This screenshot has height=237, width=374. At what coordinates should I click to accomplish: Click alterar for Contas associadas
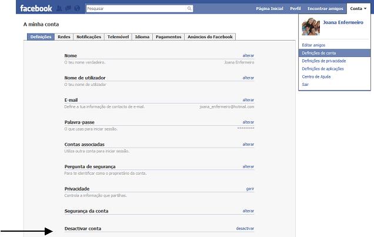248,144
